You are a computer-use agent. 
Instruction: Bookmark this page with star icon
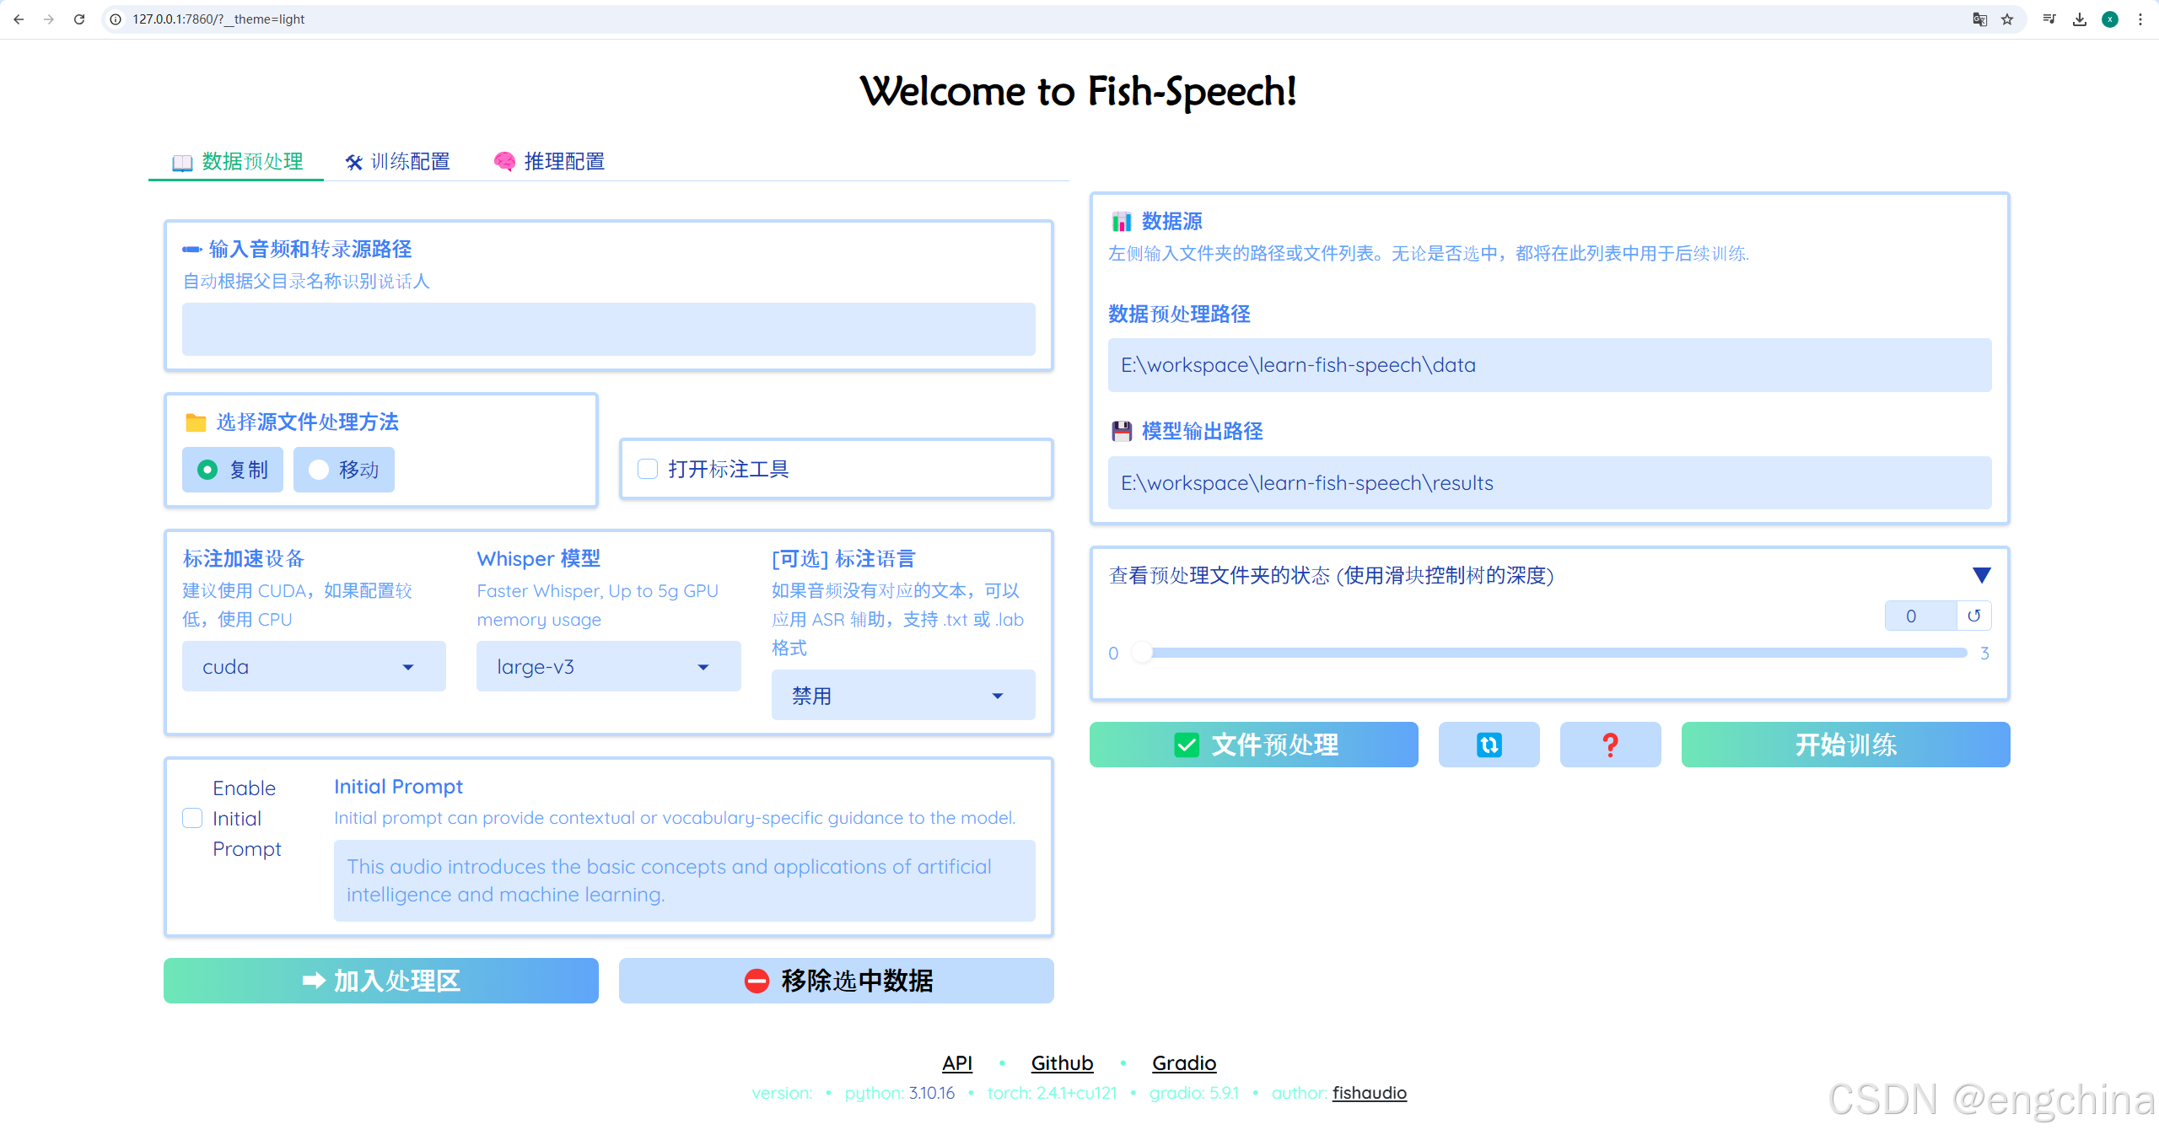[2007, 19]
